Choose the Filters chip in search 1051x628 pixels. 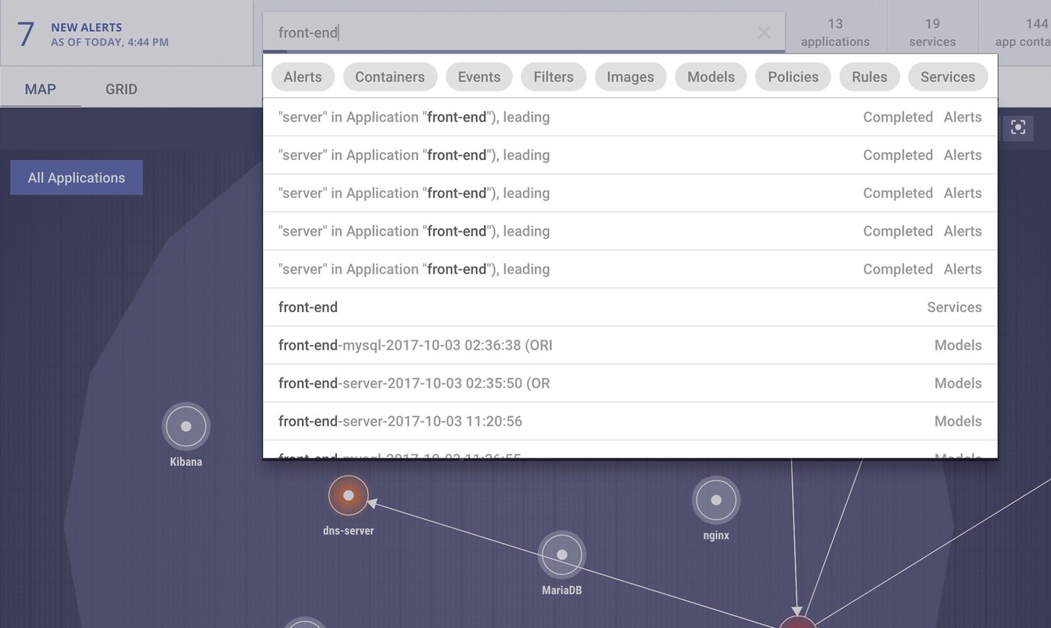point(553,77)
